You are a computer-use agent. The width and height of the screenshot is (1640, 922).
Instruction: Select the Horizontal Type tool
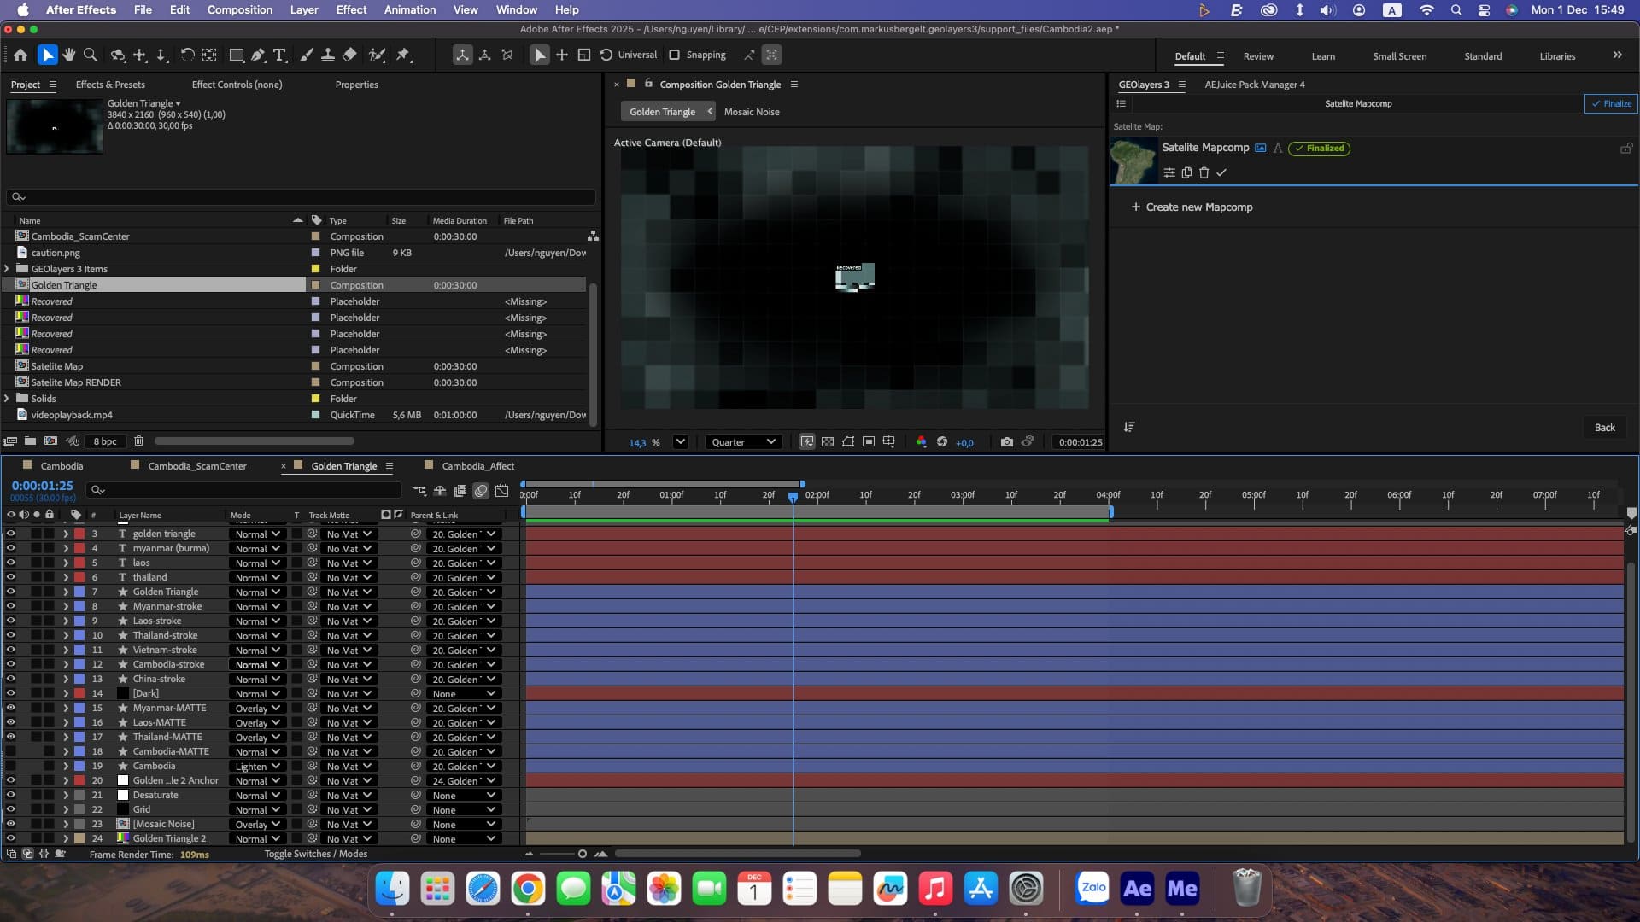pyautogui.click(x=280, y=55)
